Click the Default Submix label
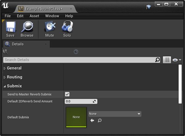 18,117
